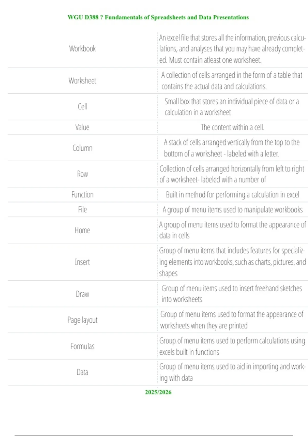Select the Formulas term
The height and width of the screenshot is (436, 308).
[82, 346]
